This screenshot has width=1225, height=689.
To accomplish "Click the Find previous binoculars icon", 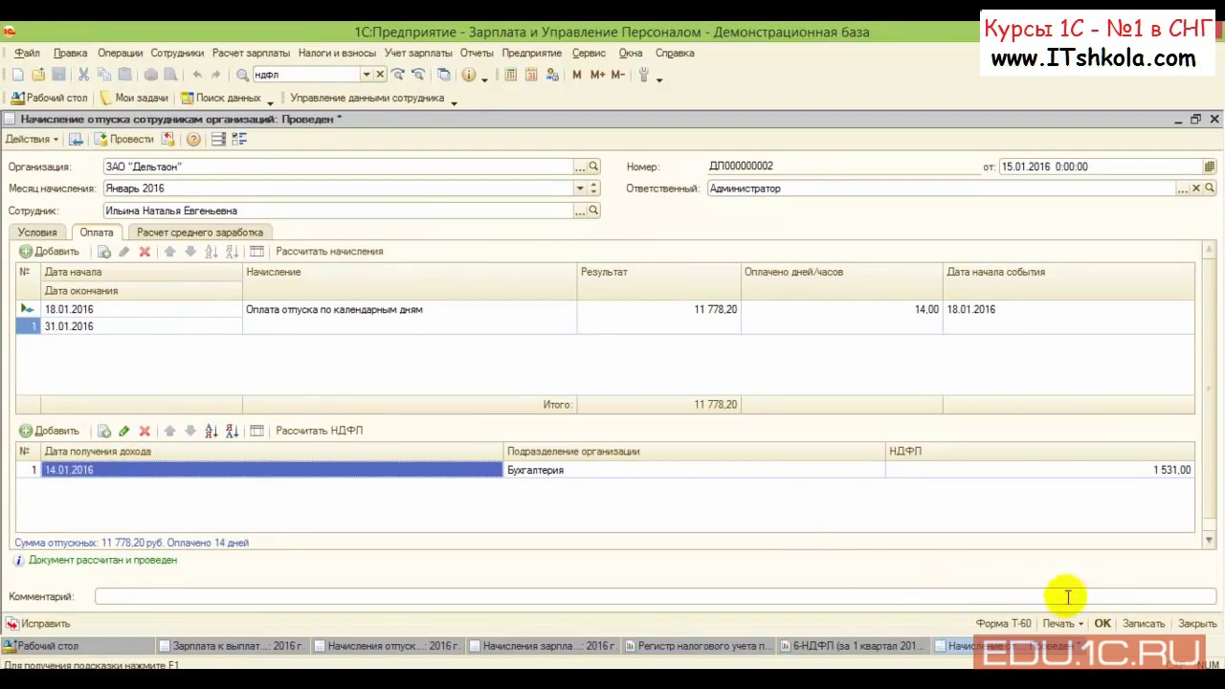I will (x=418, y=75).
